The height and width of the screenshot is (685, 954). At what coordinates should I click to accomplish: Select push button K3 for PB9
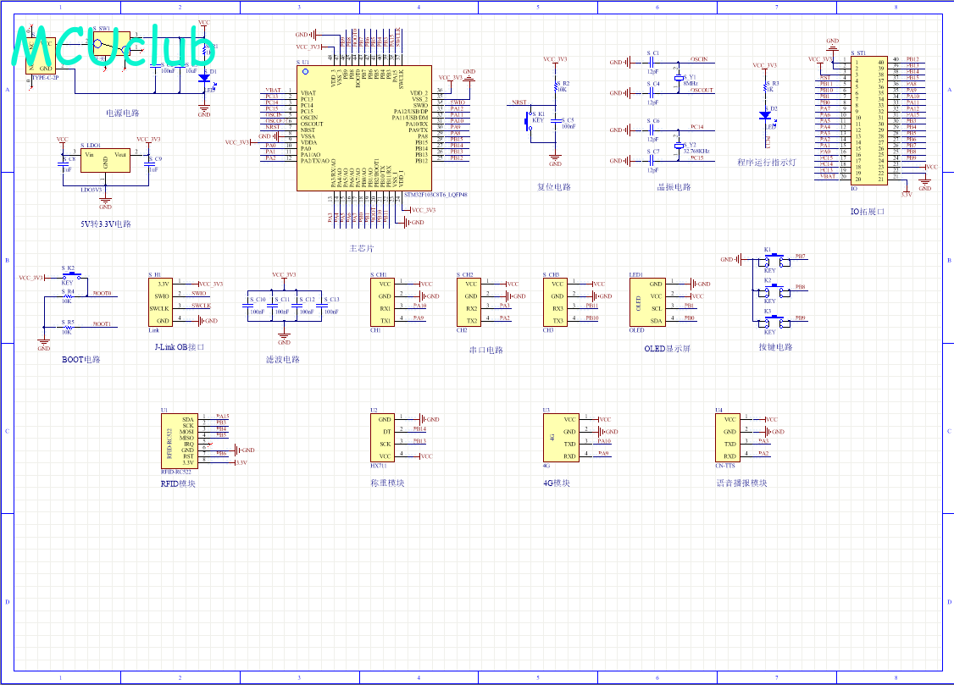[x=774, y=322]
